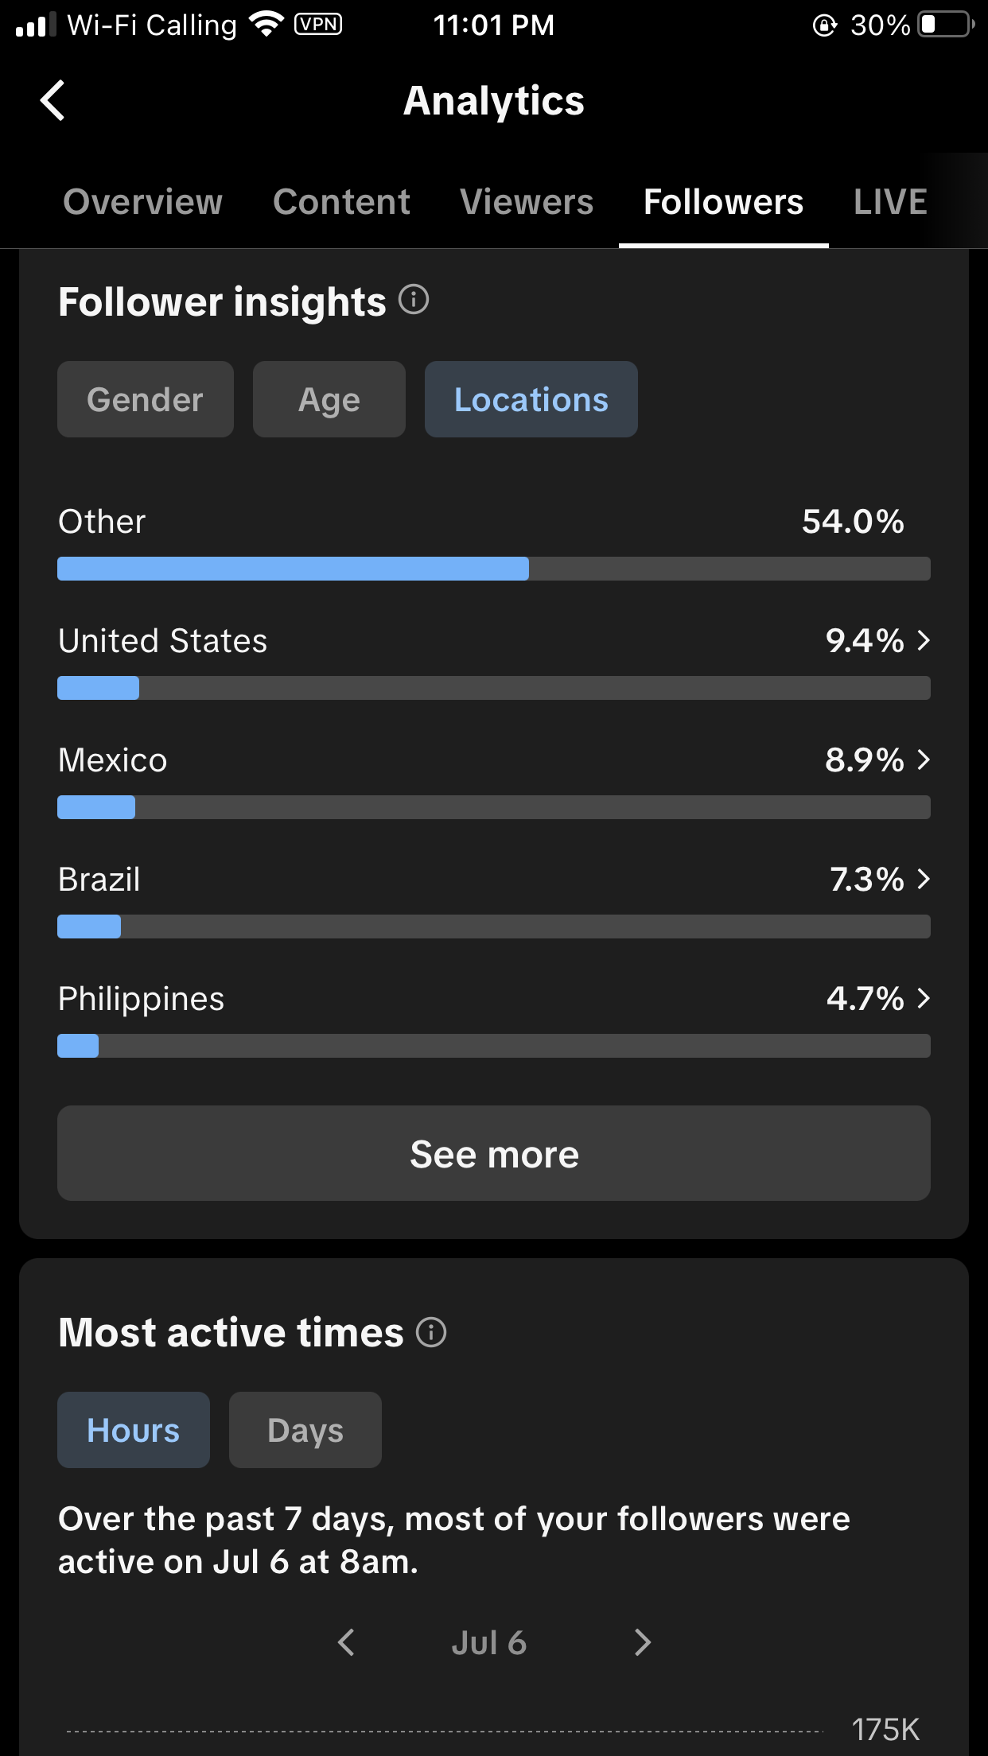
Task: Tap the back arrow icon
Action: pos(53,101)
